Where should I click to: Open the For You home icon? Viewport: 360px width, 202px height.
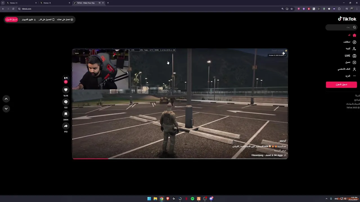tap(354, 35)
